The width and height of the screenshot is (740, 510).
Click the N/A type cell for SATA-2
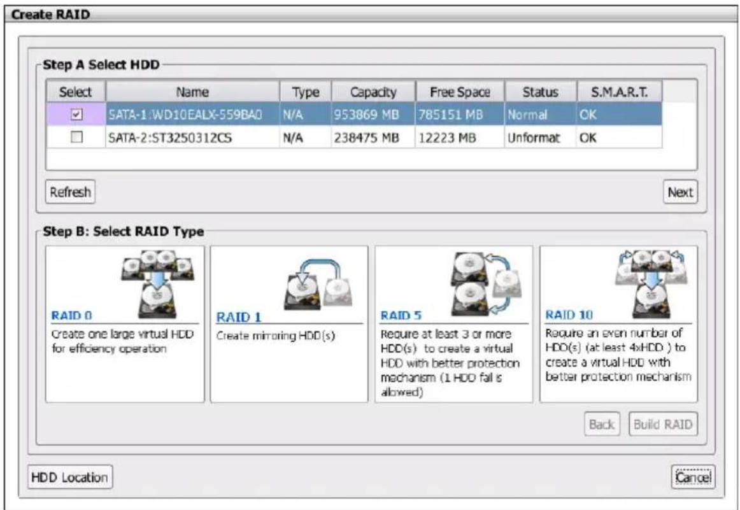[305, 138]
